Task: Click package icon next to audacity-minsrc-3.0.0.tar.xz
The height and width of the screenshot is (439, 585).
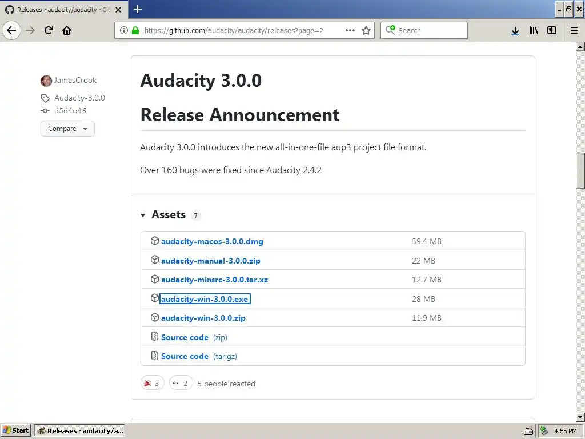Action: click(x=154, y=279)
